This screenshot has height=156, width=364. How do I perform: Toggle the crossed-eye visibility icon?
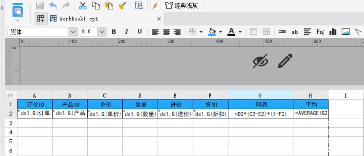260,61
